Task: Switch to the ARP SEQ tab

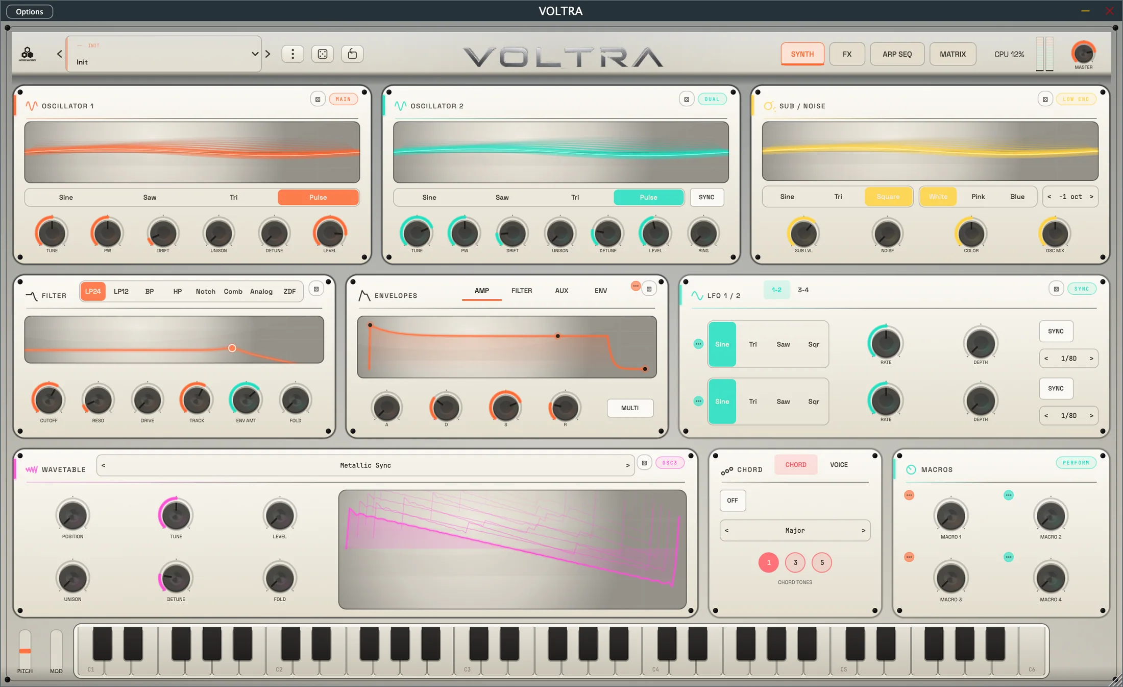Action: [x=897, y=54]
